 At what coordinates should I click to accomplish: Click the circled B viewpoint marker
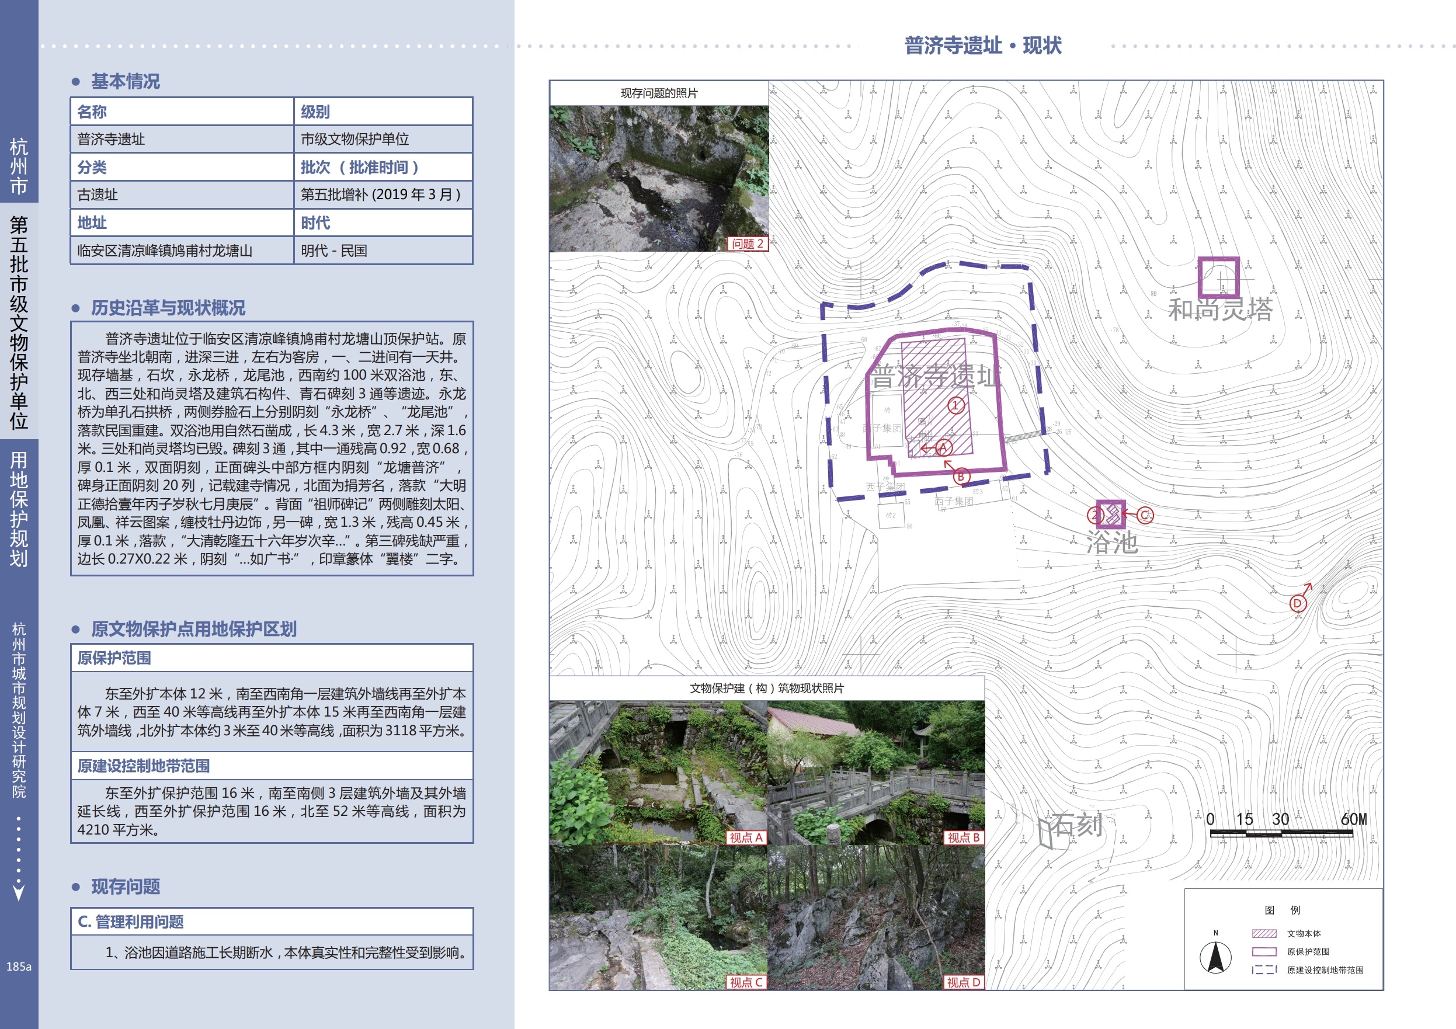click(x=961, y=476)
